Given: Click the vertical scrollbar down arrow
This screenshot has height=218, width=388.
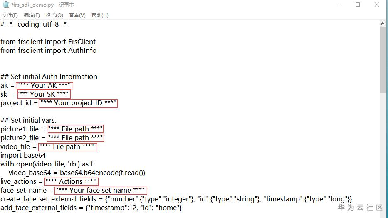Looking at the screenshot, I should coord(383,214).
